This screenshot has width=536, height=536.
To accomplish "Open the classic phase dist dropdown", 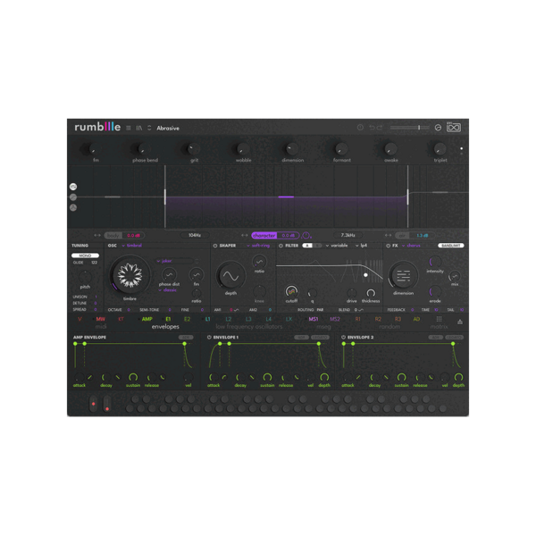I will point(168,289).
